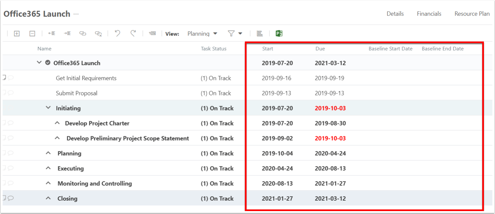Collapse the Office365 Launch root row chevron
Viewport: 495px width, 214px height.
point(40,62)
